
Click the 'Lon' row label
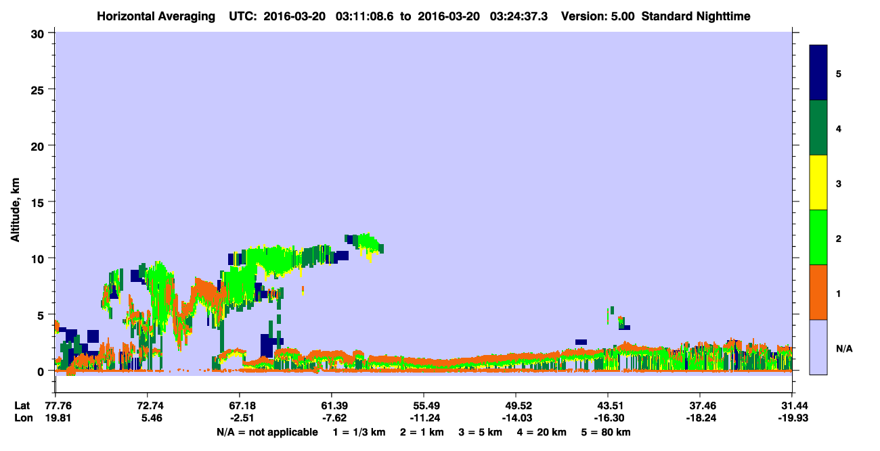(x=23, y=418)
